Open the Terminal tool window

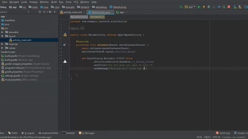69,133
